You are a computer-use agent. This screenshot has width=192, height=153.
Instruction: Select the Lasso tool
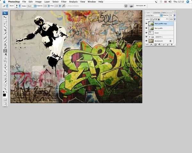pyautogui.click(x=5, y=24)
